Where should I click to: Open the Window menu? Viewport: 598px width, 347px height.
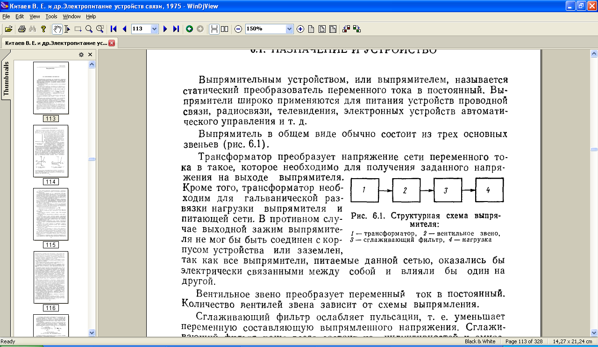[x=71, y=16]
